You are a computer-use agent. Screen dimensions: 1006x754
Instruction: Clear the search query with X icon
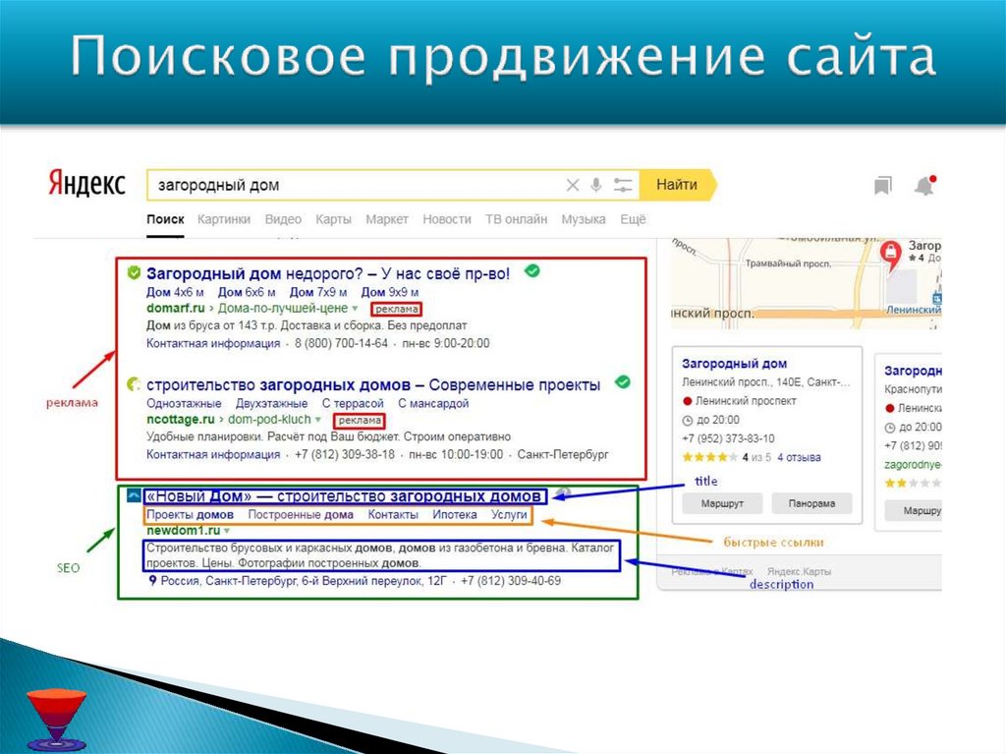573,186
